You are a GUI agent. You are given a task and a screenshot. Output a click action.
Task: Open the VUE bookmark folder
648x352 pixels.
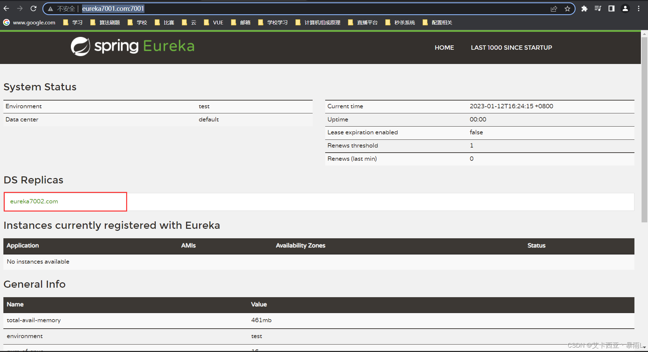[x=214, y=22]
